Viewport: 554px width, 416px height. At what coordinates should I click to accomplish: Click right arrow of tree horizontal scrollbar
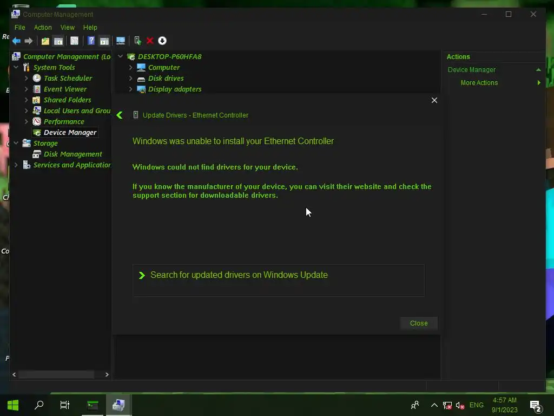click(x=107, y=375)
